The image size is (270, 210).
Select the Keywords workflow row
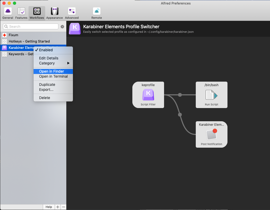[x=17, y=54]
